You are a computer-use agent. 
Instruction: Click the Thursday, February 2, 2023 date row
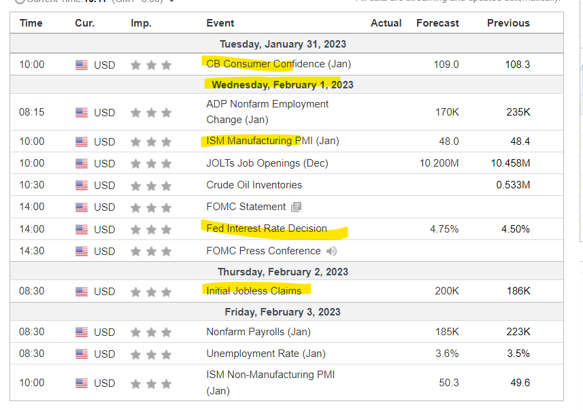(x=286, y=272)
